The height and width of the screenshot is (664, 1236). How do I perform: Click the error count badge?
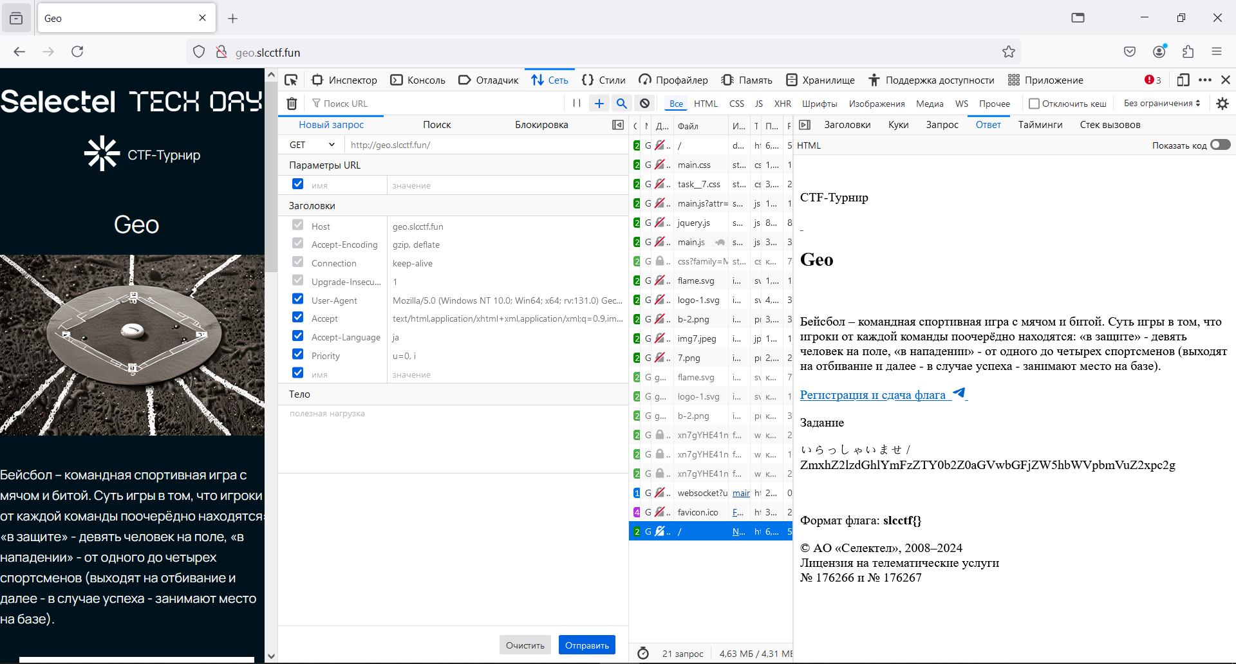1153,80
